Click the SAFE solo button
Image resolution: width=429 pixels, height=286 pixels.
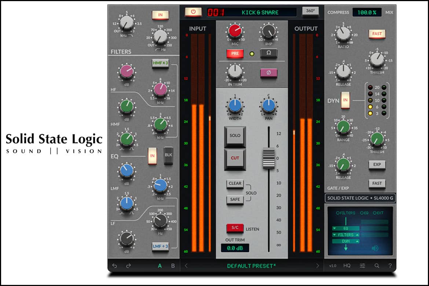click(x=235, y=200)
